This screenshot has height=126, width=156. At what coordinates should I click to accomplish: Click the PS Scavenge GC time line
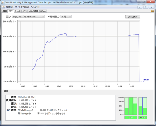tap(41, 114)
